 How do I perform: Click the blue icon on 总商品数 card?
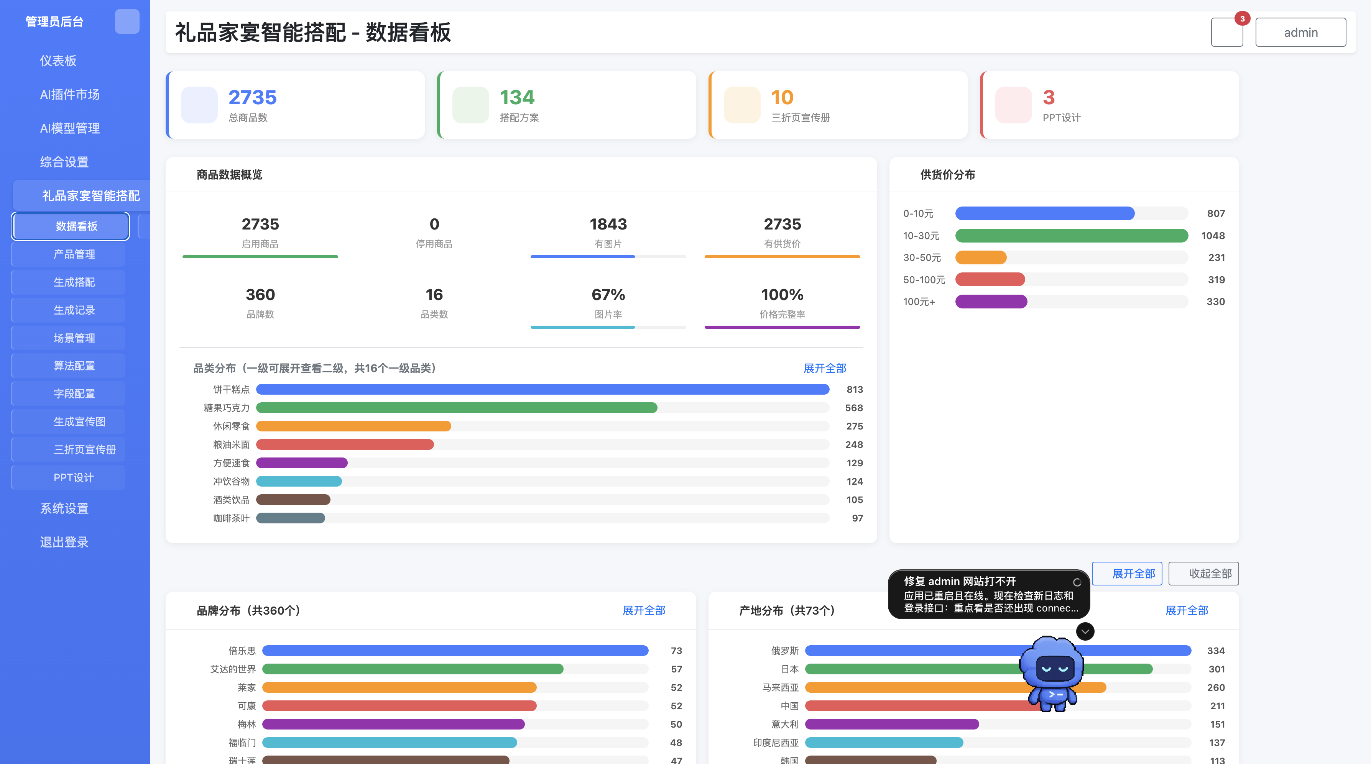(199, 105)
